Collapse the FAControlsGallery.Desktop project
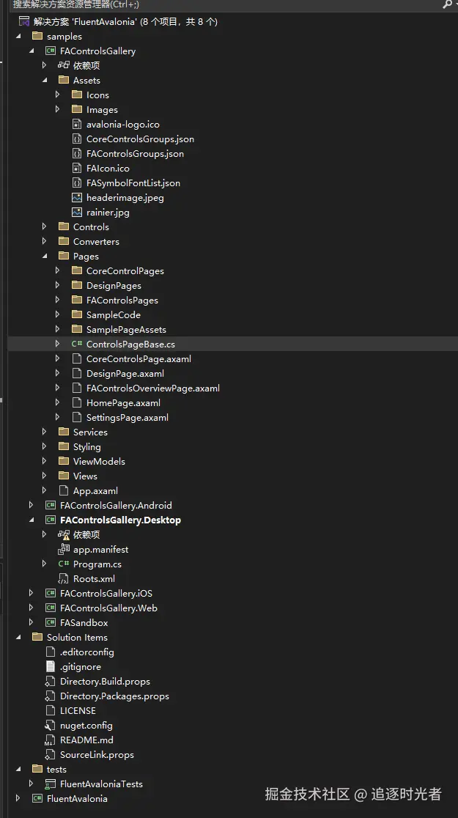The width and height of the screenshot is (458, 818). point(32,520)
